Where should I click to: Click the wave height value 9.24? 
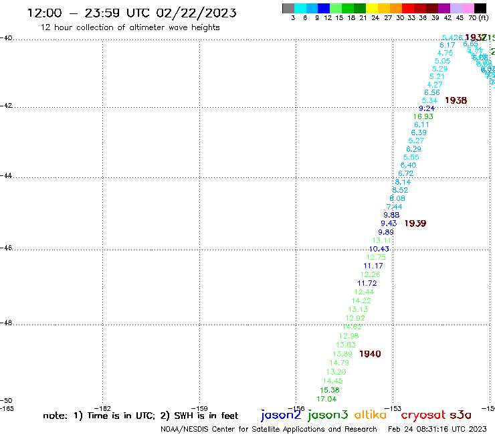[x=427, y=108]
